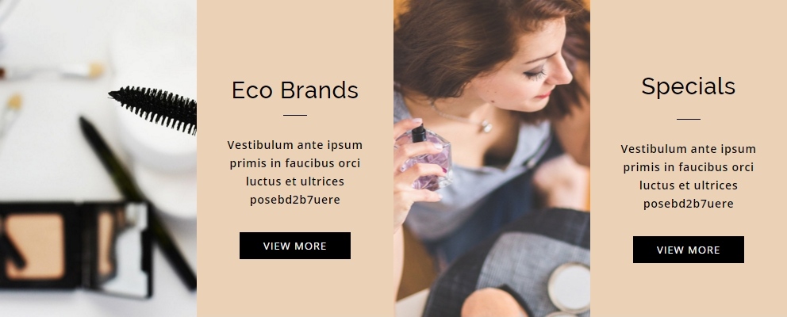Click the makeup products photo

(x=98, y=158)
